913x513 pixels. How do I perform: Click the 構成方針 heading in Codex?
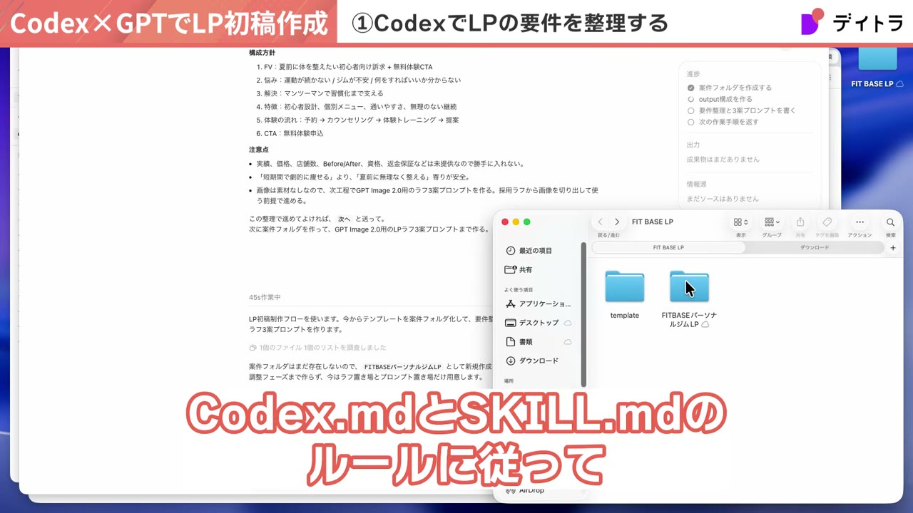262,53
